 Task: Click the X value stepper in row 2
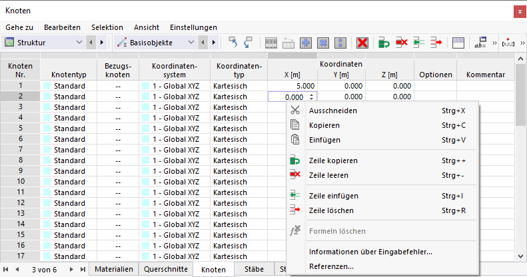[312, 97]
